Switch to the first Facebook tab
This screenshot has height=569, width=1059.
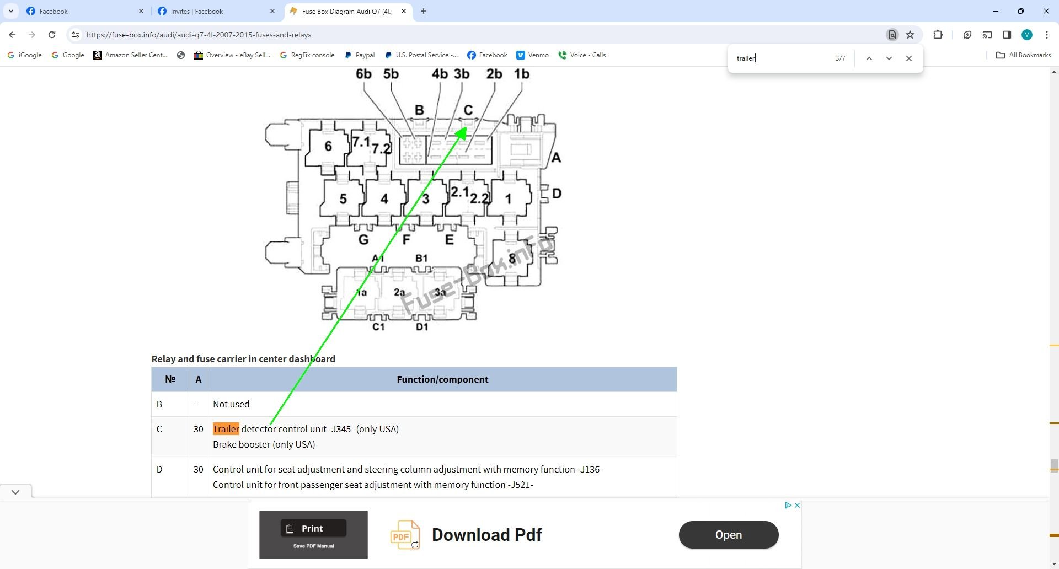(x=83, y=11)
